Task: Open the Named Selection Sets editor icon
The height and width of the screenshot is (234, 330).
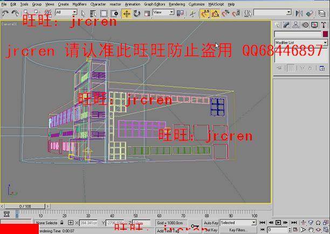Action: [x=248, y=13]
